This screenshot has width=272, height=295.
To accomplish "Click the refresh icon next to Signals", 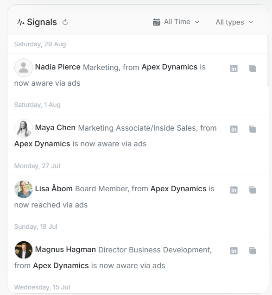I will [65, 22].
